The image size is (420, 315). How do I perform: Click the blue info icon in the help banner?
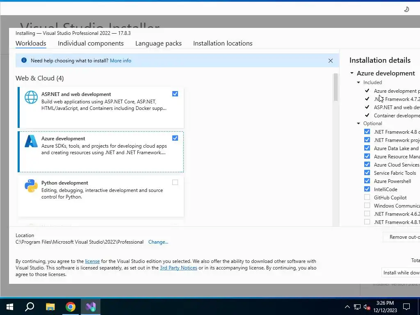[24, 60]
